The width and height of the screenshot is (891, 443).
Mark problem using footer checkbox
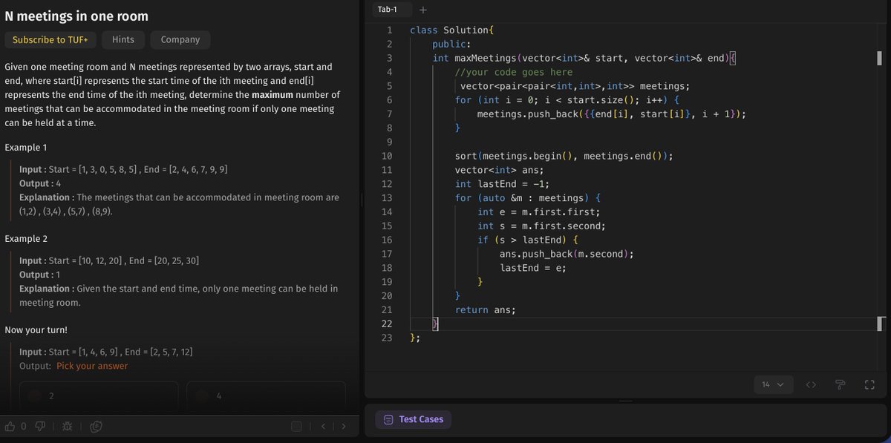pyautogui.click(x=297, y=427)
